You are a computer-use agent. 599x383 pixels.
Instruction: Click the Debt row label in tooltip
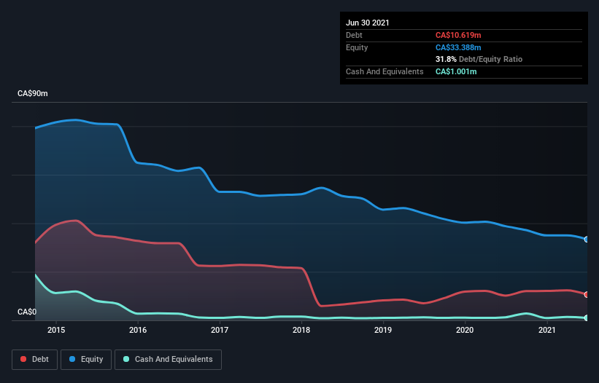click(354, 35)
